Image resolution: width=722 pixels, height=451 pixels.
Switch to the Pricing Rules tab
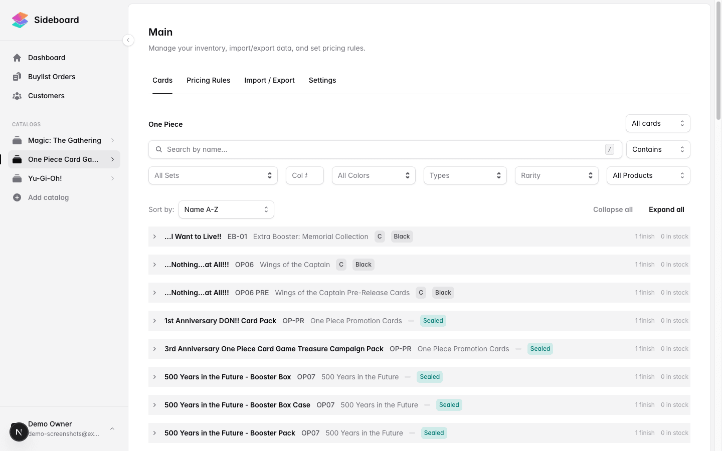coord(208,80)
